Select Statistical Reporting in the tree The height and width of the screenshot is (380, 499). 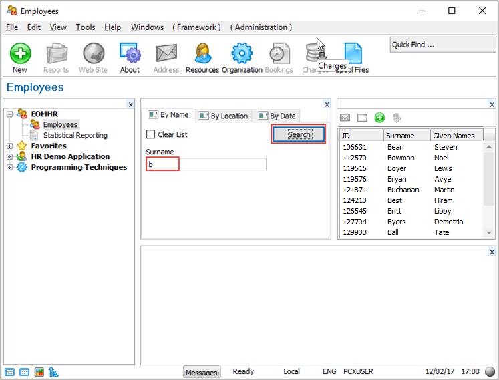75,136
